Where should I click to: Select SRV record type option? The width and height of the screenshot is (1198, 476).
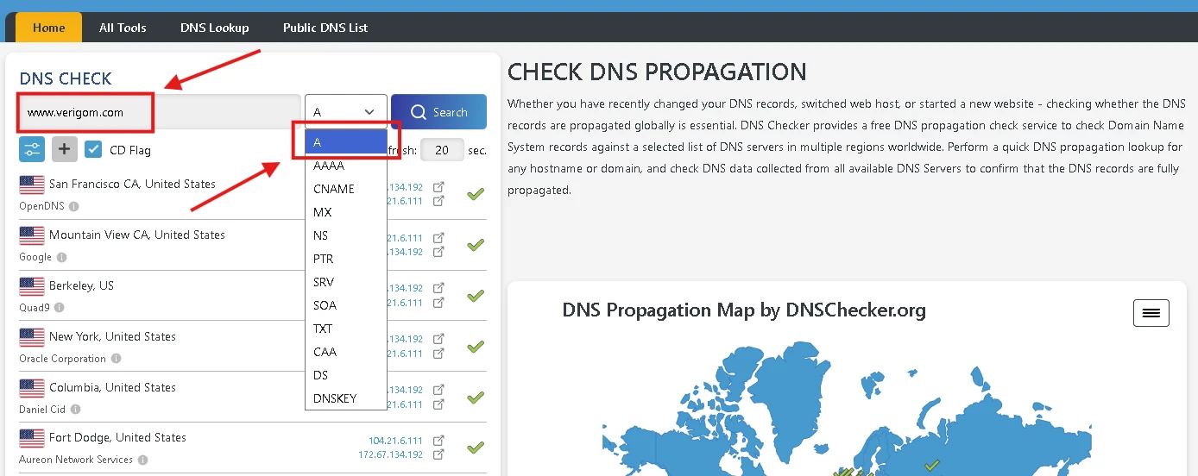pos(345,282)
